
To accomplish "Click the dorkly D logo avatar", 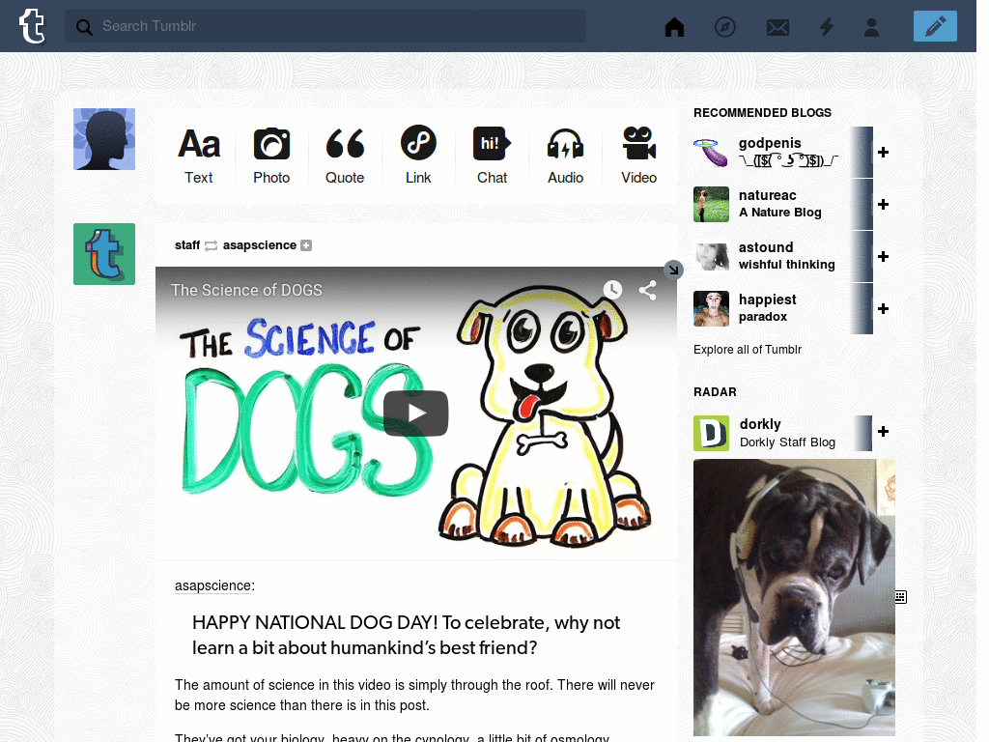I will tap(711, 433).
